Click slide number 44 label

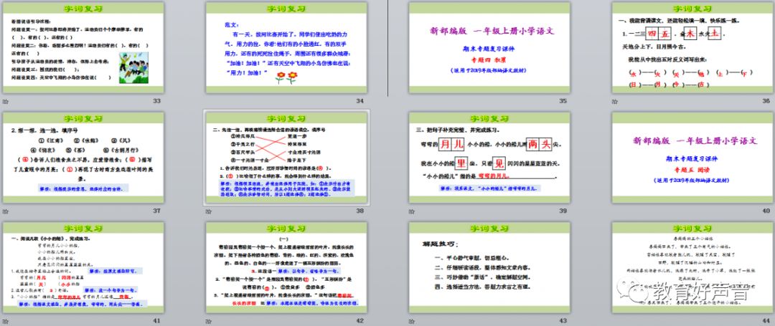click(766, 321)
